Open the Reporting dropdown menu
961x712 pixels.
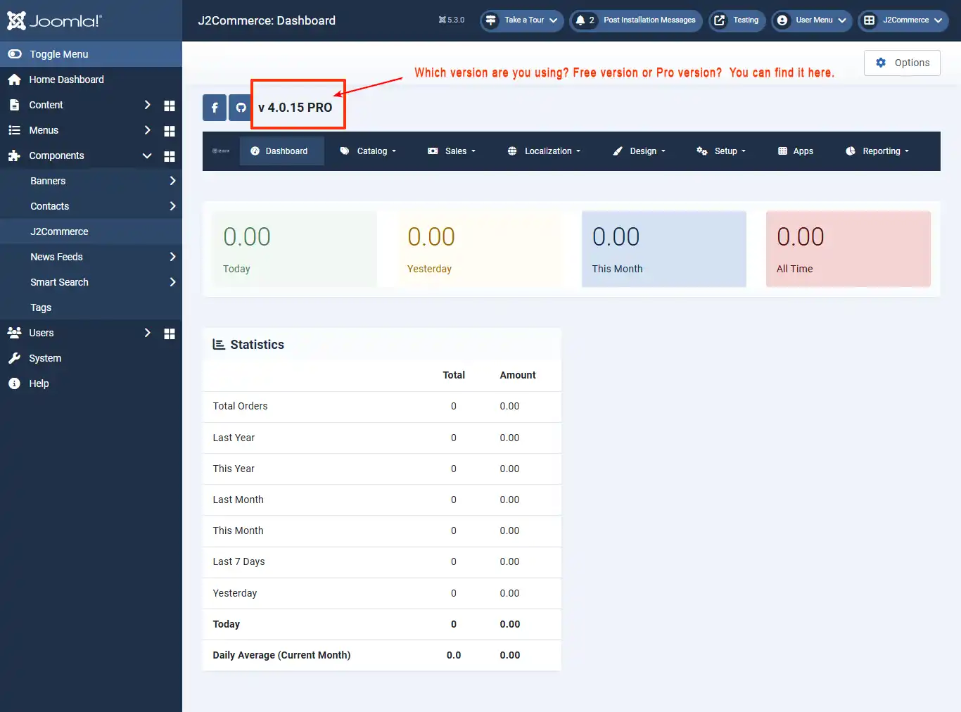tap(877, 151)
